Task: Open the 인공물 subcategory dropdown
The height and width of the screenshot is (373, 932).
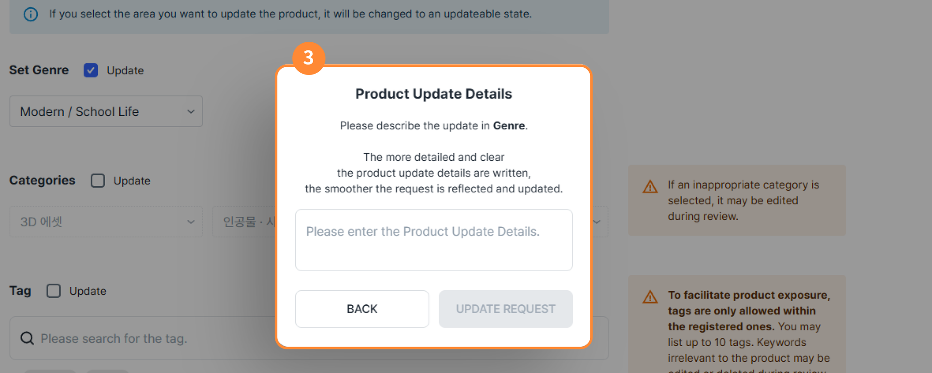Action: [244, 222]
